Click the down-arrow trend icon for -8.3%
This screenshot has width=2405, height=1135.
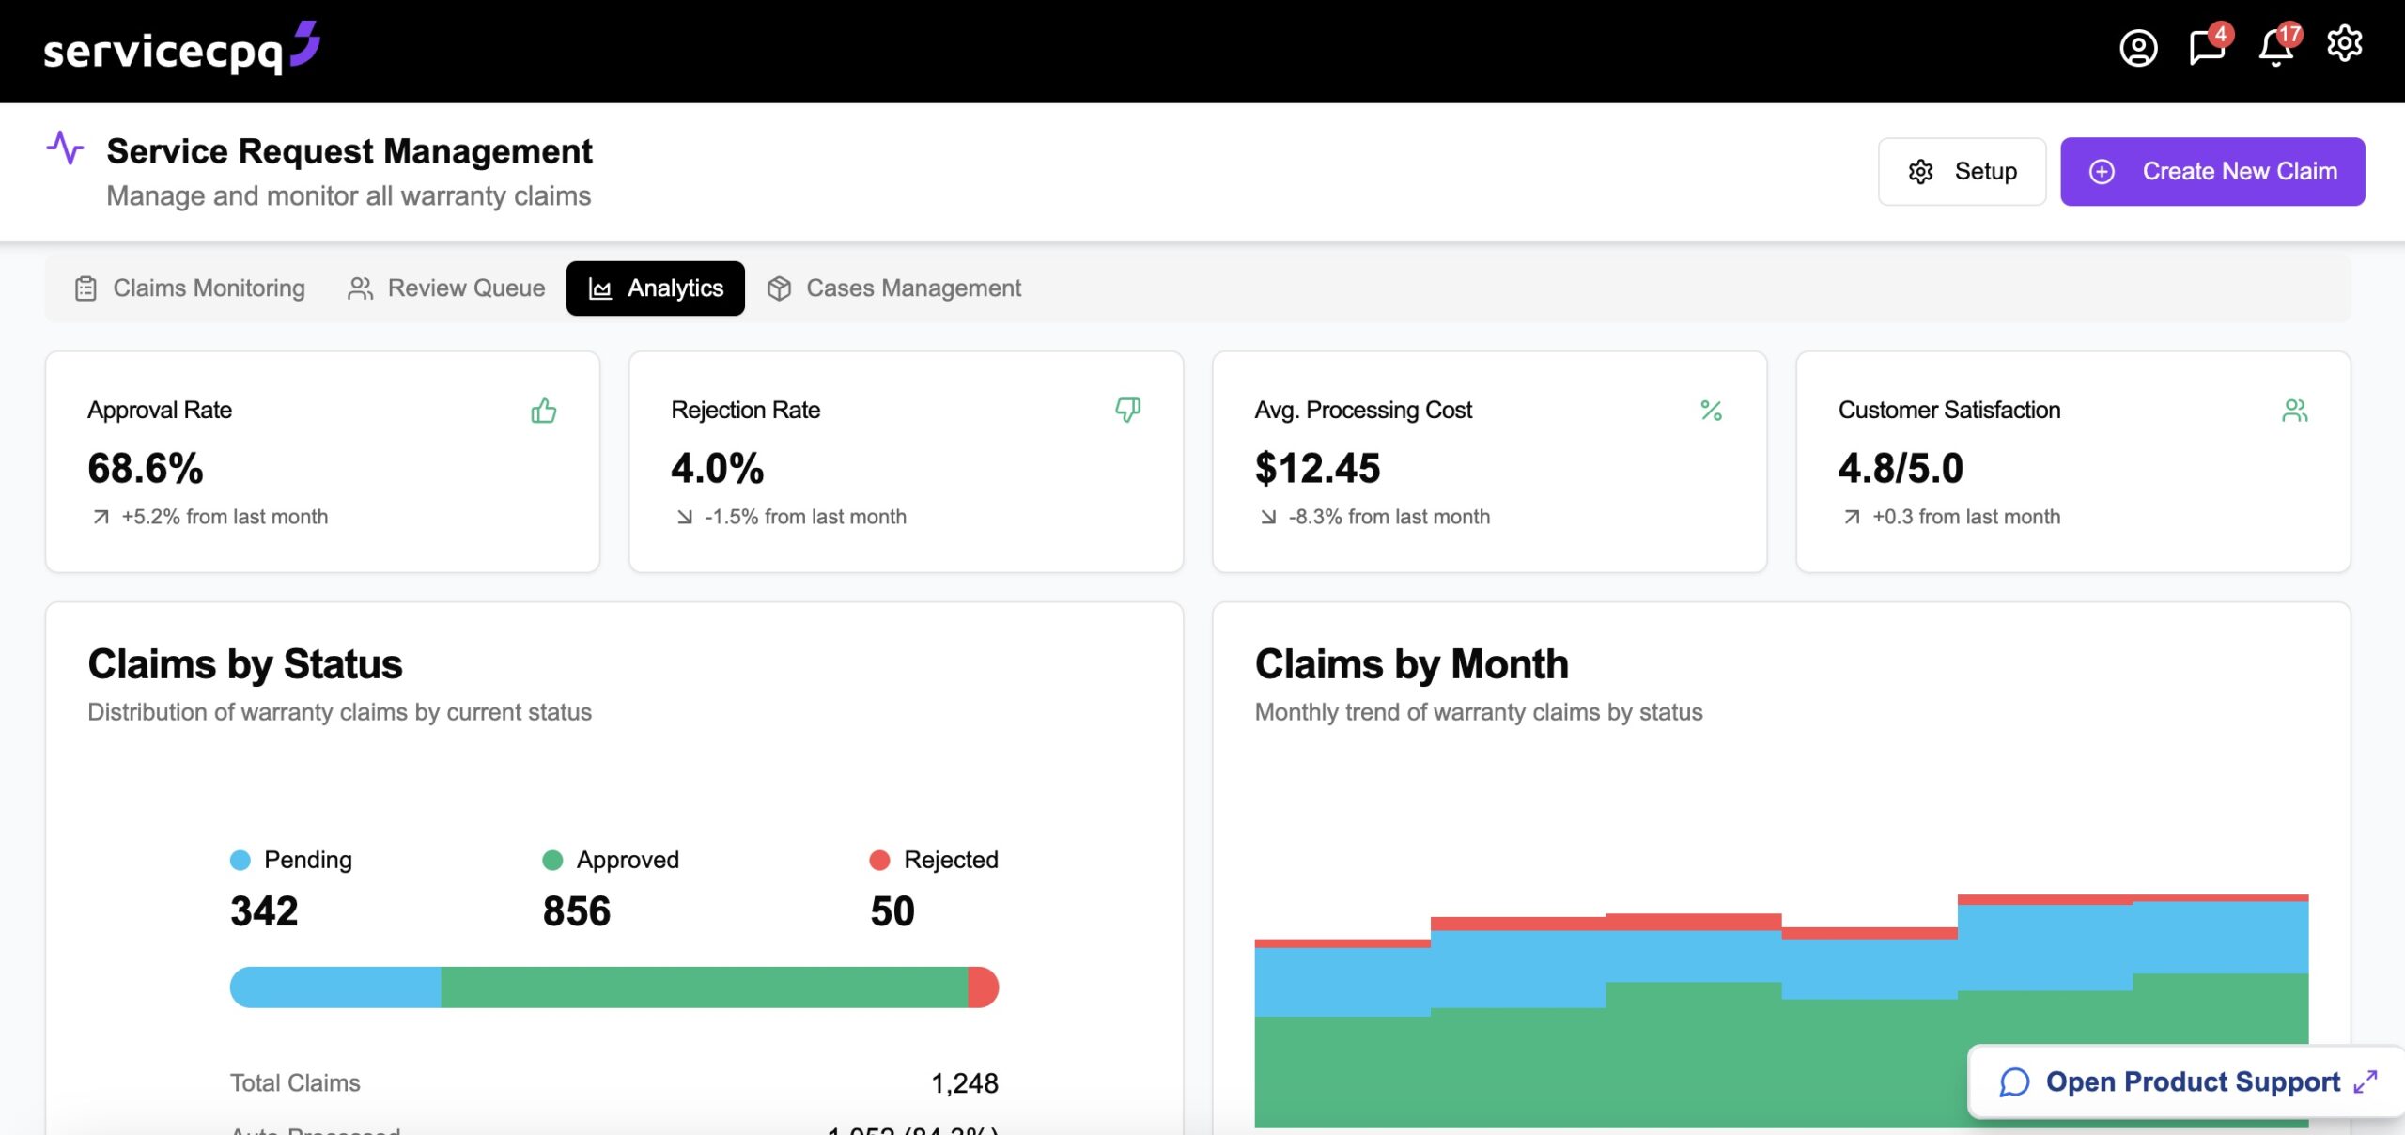click(1267, 517)
